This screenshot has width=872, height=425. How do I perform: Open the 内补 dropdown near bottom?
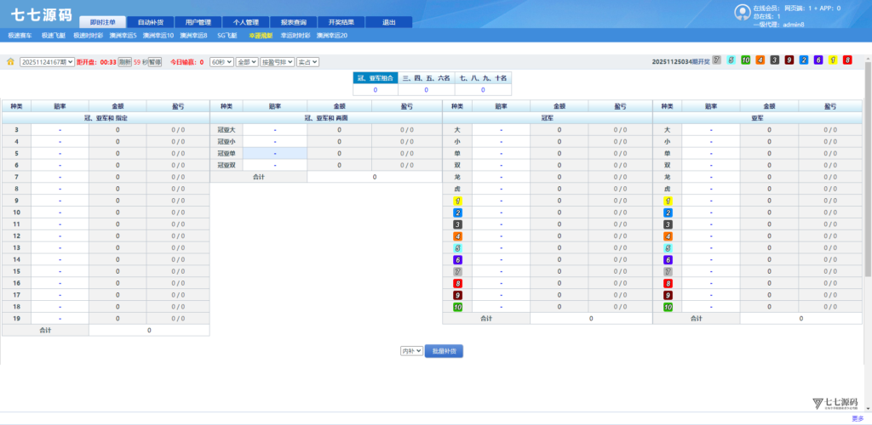tap(411, 350)
